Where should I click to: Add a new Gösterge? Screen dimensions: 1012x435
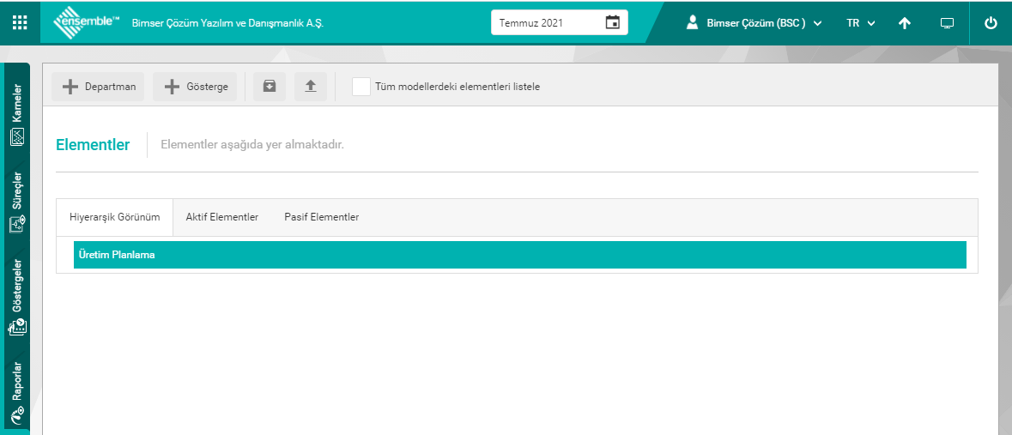tap(195, 87)
